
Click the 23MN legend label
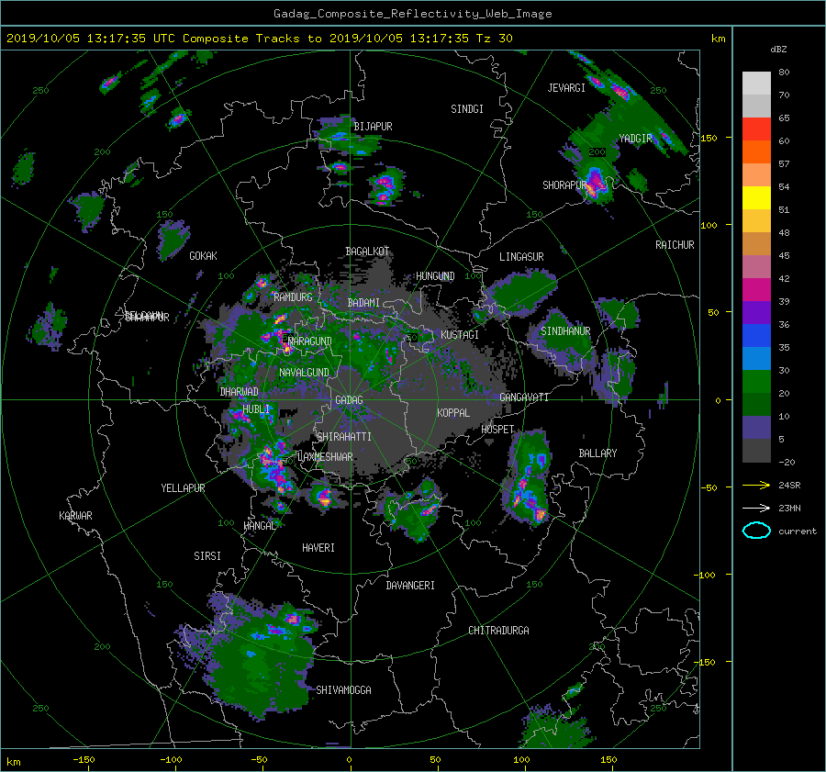789,508
